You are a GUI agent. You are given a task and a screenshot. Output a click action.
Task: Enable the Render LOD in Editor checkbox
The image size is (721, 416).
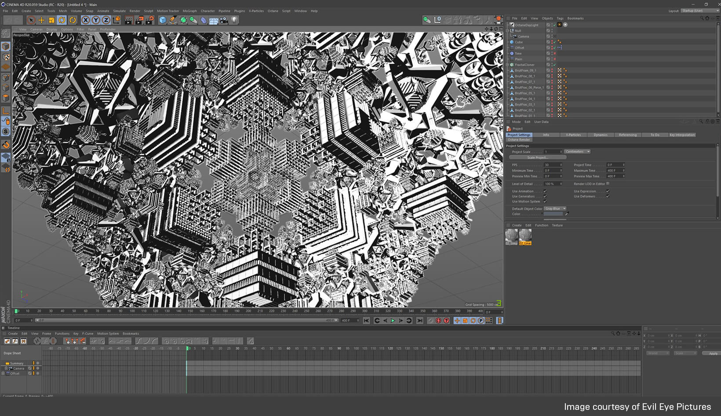pyautogui.click(x=608, y=184)
